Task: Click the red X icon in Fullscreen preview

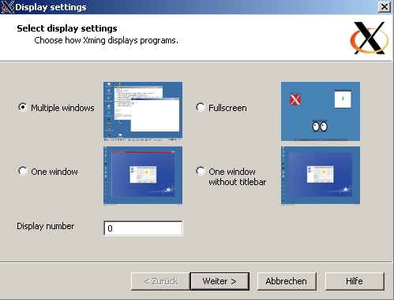Action: click(295, 99)
